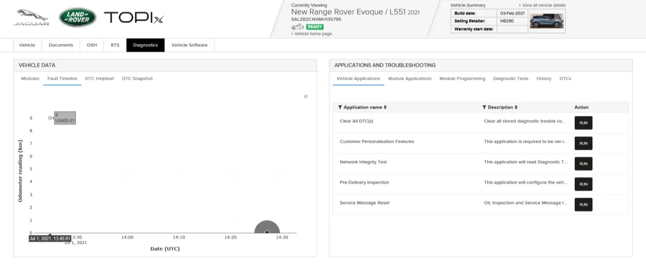This screenshot has width=646, height=271.
Task: Click the Land Rover oval logo
Action: pos(78,18)
